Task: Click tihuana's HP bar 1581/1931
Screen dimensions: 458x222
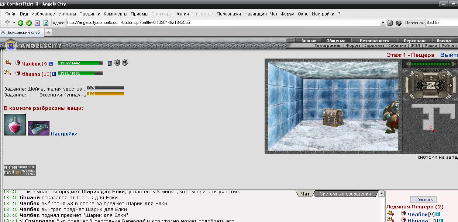Action: 80,73
